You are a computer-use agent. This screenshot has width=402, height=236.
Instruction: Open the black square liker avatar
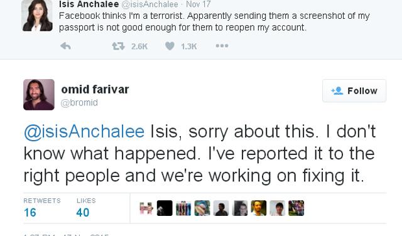pos(165,208)
